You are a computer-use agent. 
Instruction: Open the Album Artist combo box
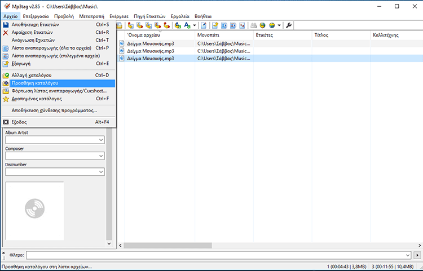click(55, 140)
